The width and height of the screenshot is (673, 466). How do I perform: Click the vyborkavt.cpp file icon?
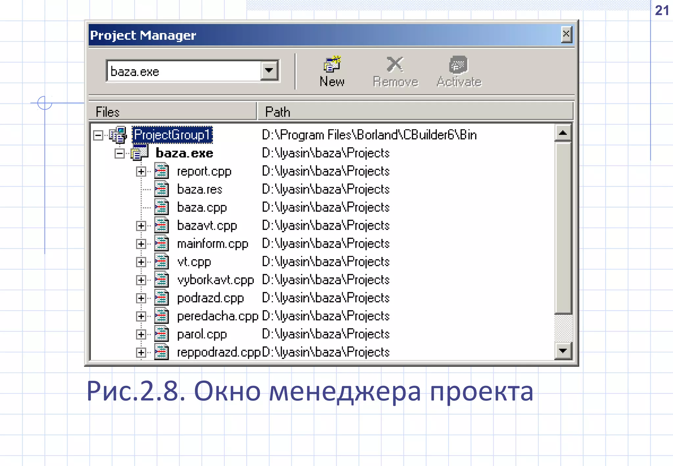point(161,279)
